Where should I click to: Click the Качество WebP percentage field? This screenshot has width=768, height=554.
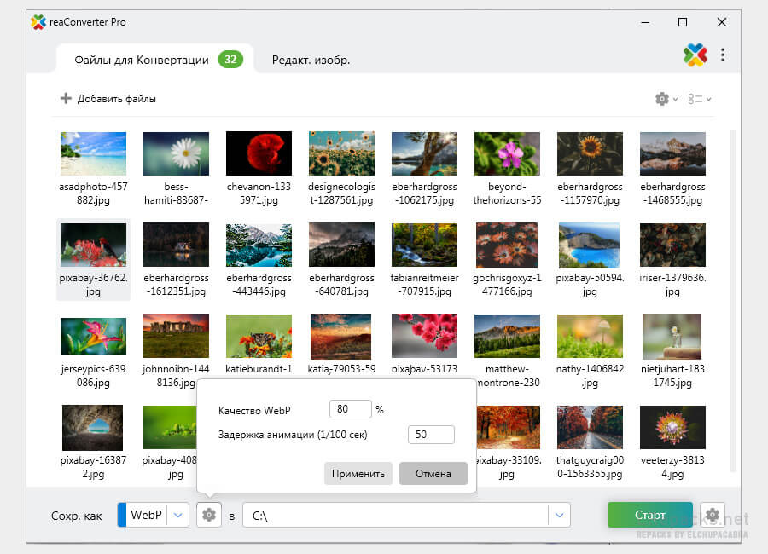pos(350,409)
